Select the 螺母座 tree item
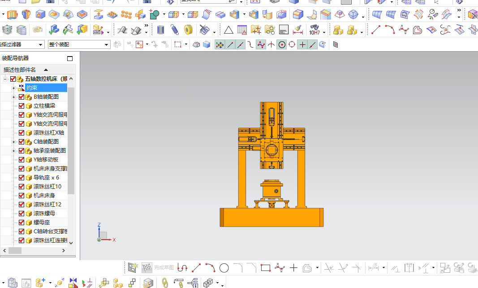 [x=42, y=223]
